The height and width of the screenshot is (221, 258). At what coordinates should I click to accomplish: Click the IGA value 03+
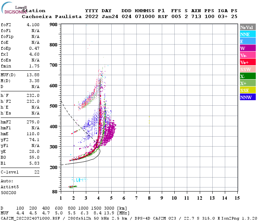[223, 17]
